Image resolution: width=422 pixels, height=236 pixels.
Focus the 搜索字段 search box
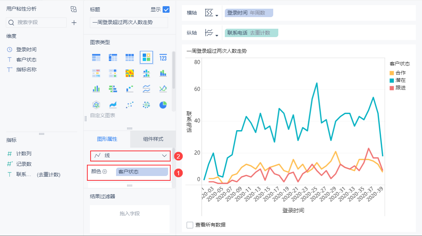pyautogui.click(x=36, y=23)
